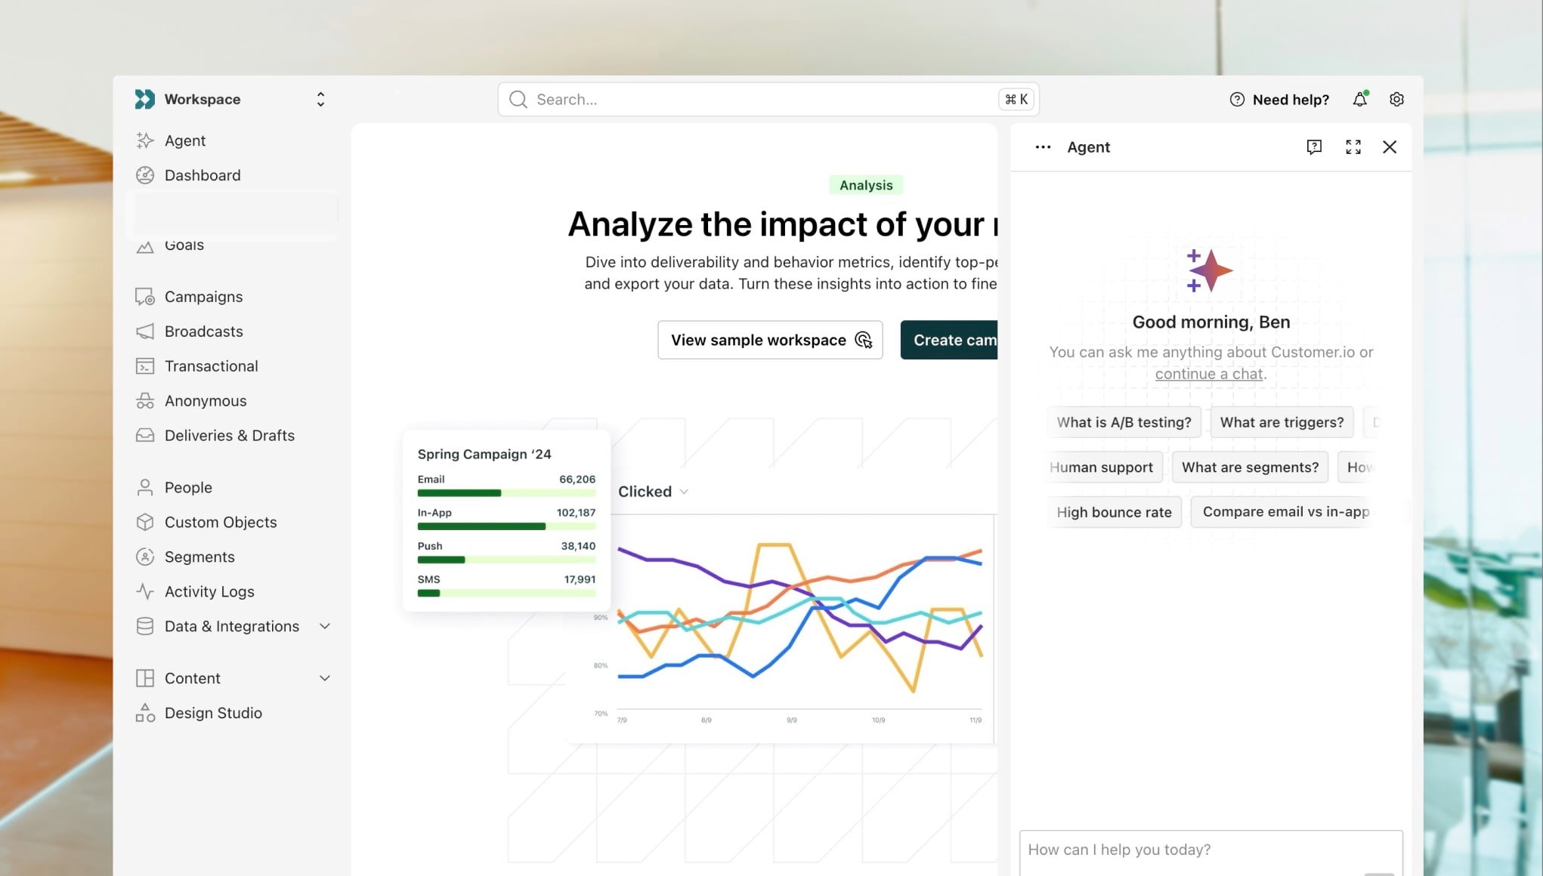Screen dimensions: 1543x876
Task: Go to Campaigns in the sidebar
Action: coord(203,297)
